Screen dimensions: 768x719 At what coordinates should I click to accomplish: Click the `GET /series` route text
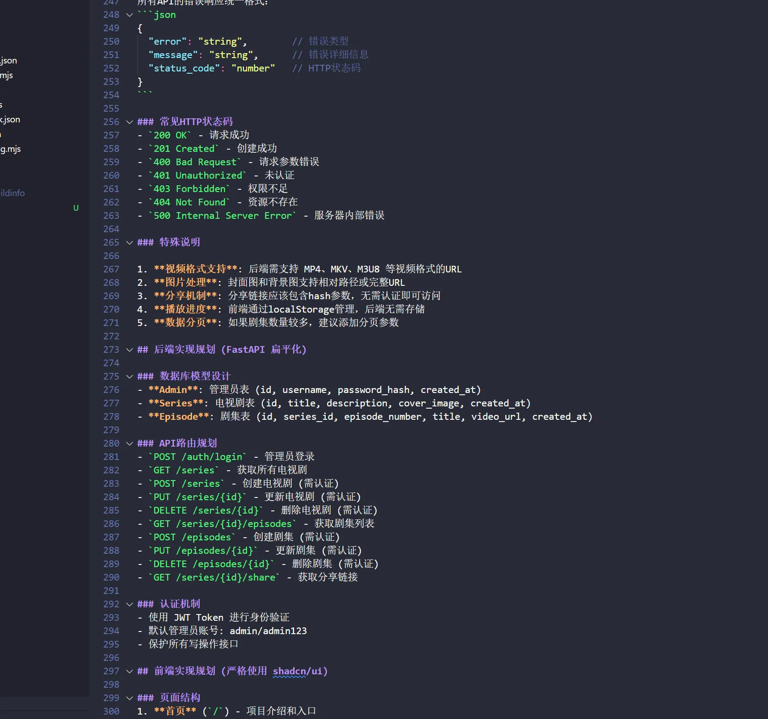tap(184, 470)
